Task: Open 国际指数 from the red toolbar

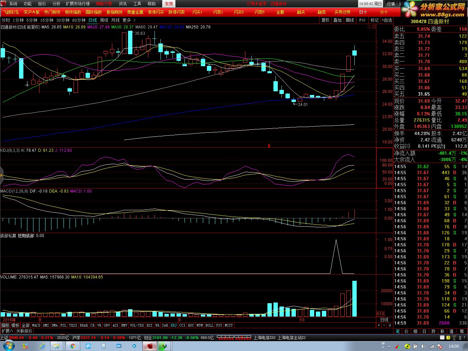Action: pyautogui.click(x=94, y=12)
